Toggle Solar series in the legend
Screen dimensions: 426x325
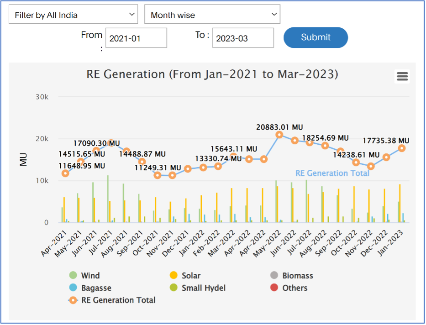point(191,276)
